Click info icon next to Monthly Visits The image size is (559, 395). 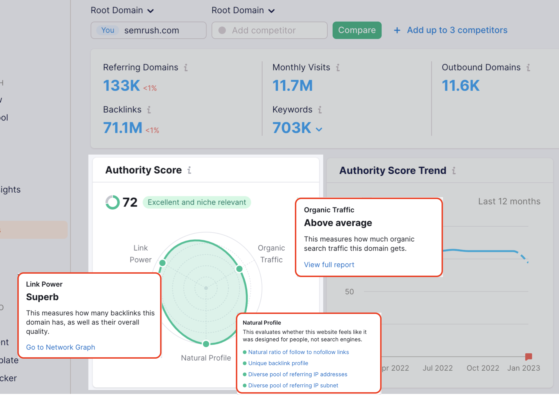pyautogui.click(x=338, y=67)
